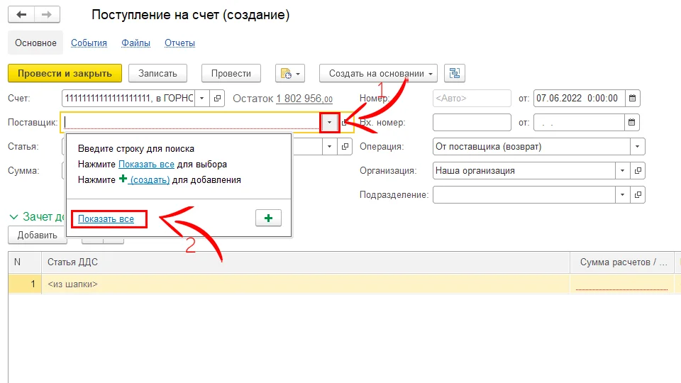Open the Счет field record icon

pos(218,98)
